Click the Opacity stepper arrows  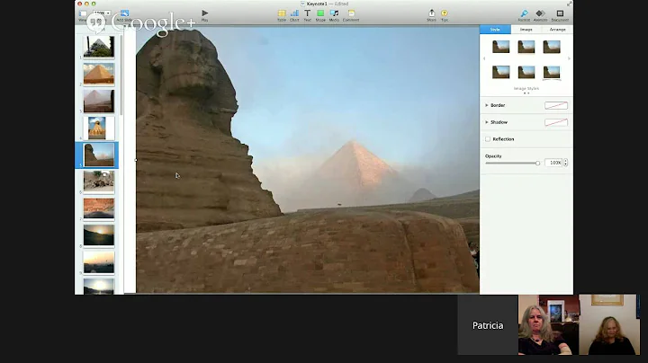[x=565, y=163]
